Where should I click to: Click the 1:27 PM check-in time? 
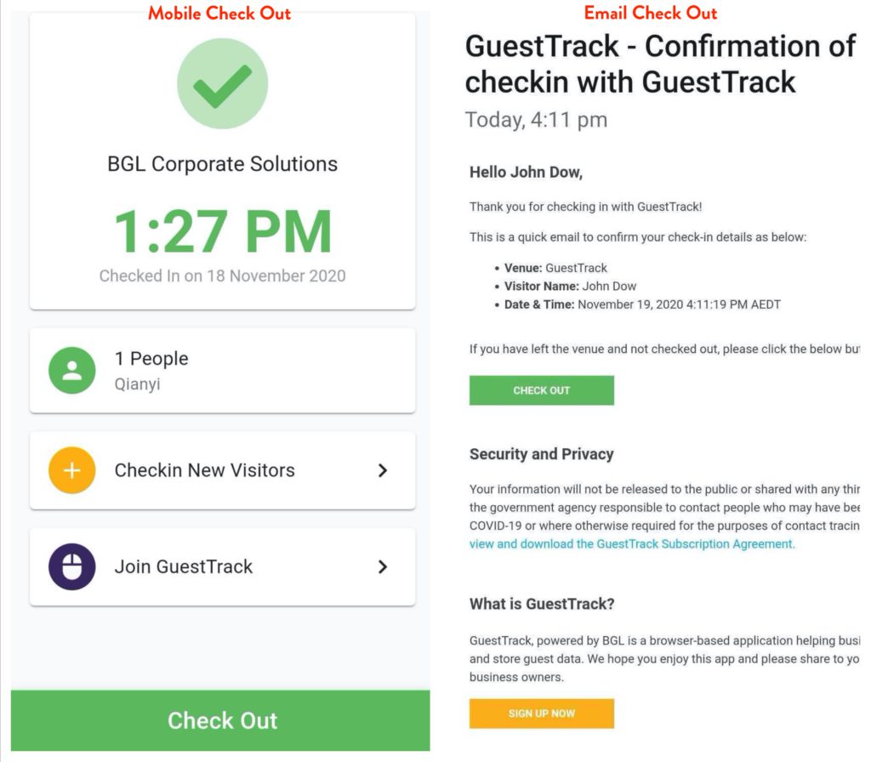tap(222, 231)
